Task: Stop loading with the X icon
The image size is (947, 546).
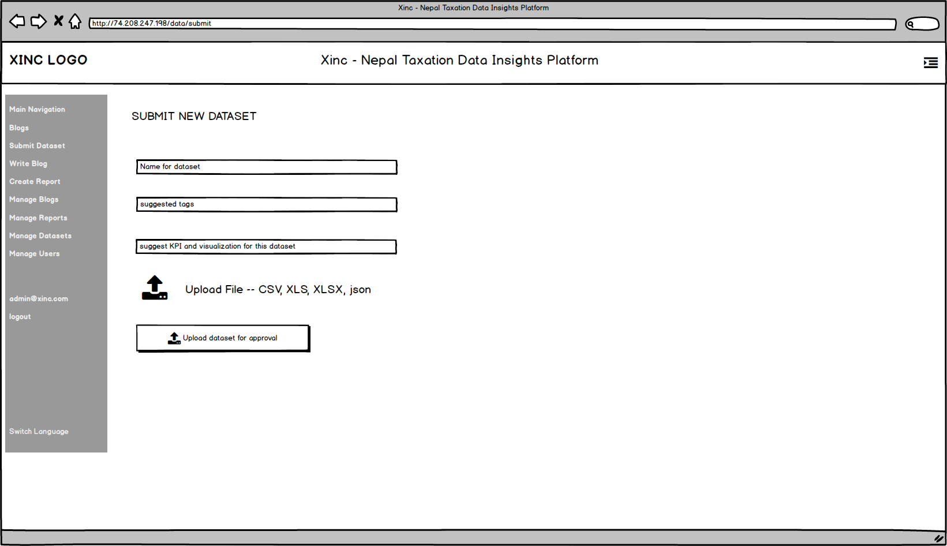Action: pos(58,21)
